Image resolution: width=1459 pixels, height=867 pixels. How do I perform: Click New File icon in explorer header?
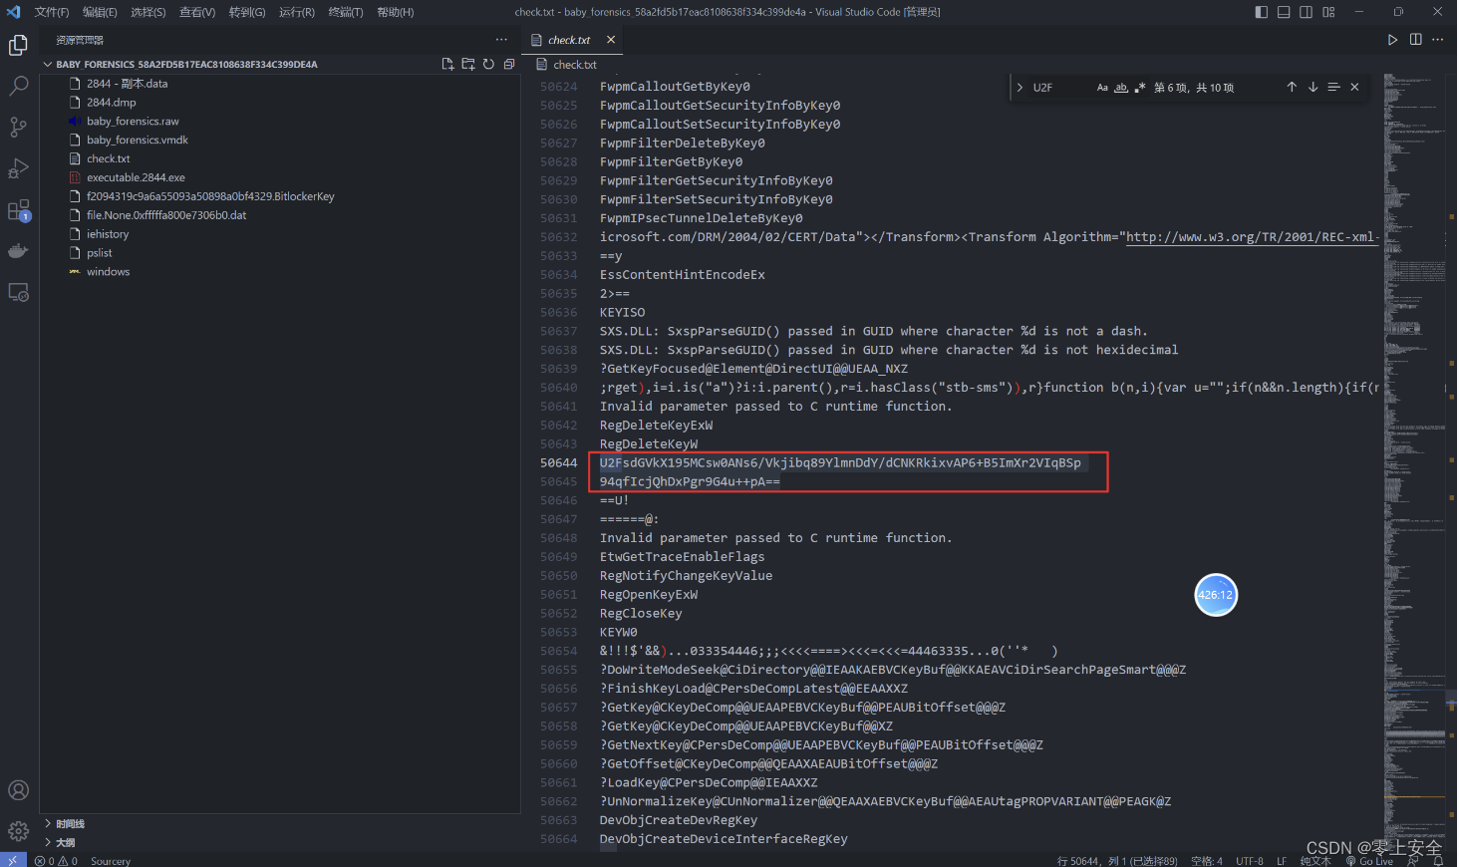(447, 64)
